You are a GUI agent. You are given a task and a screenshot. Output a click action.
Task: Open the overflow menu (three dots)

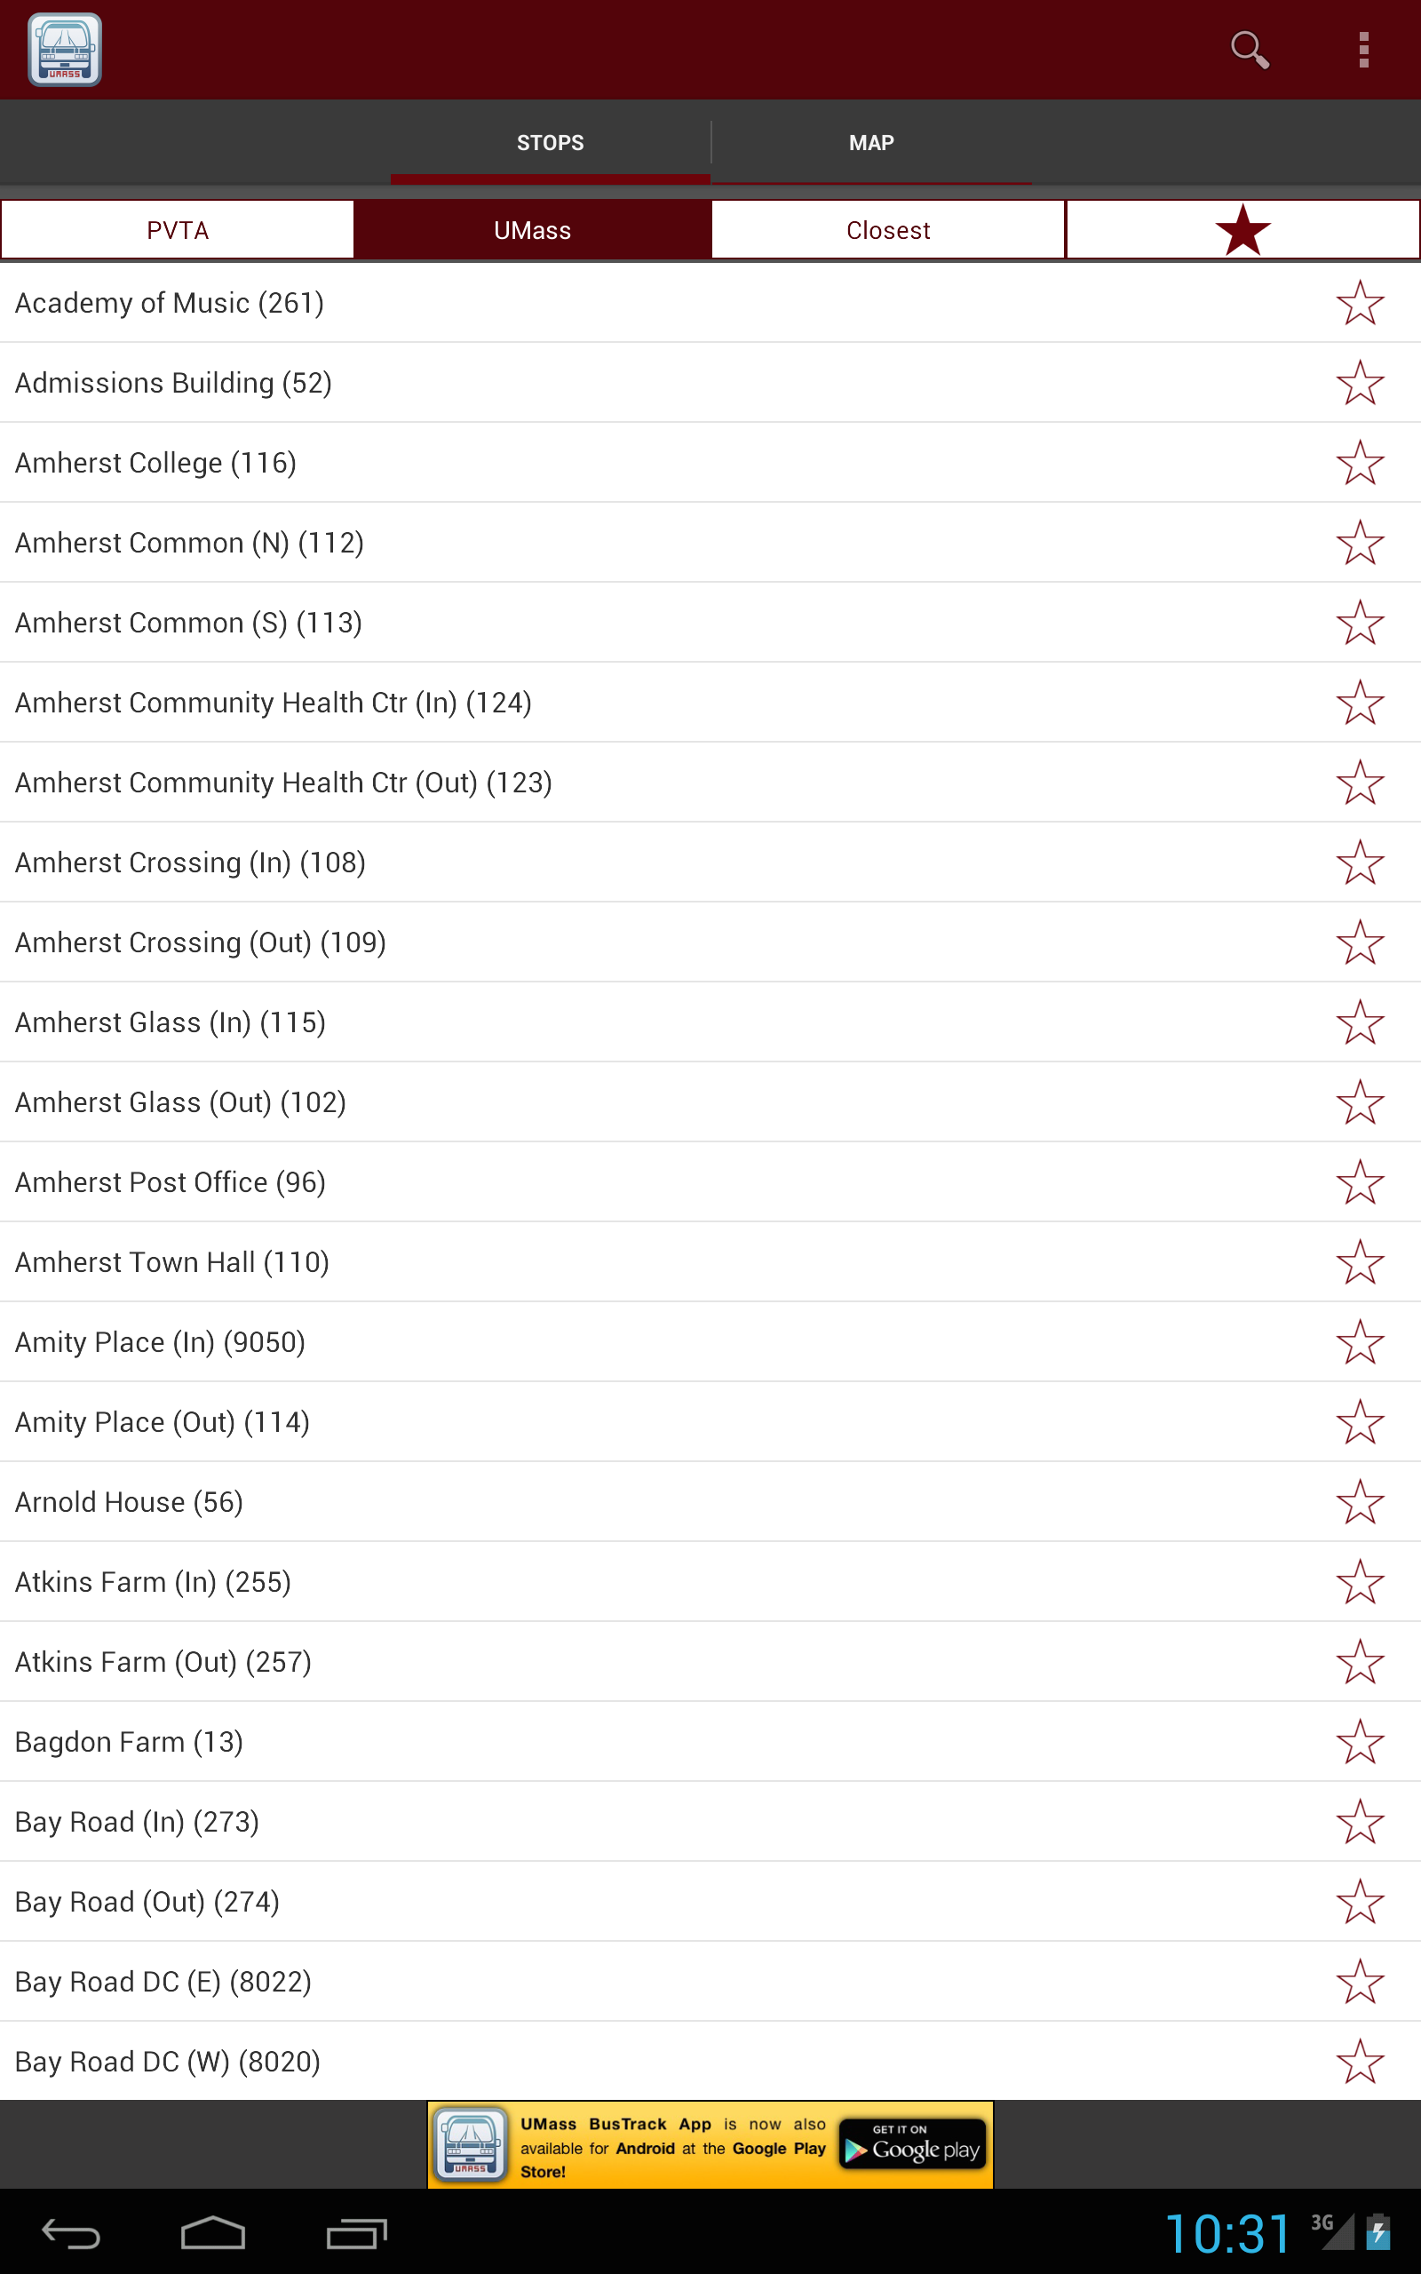tap(1362, 50)
